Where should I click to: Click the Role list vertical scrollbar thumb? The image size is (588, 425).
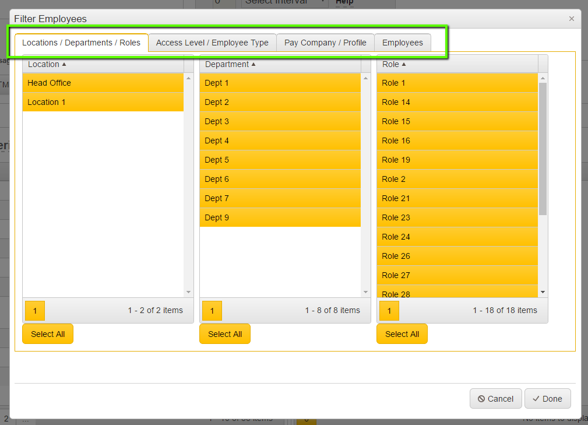(543, 149)
